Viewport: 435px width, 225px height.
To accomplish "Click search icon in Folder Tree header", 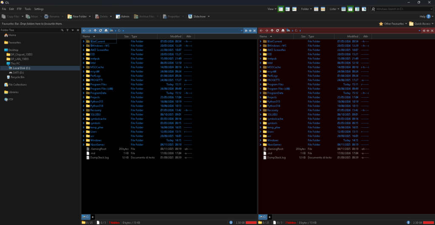I will [x=62, y=30].
